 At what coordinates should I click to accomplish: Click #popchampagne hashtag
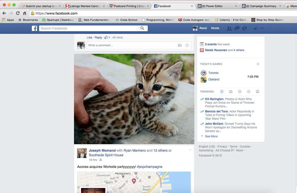[x=150, y=167]
